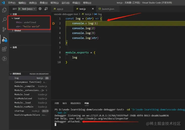Screen dimensions: 185x130
Task: Click code console.log(str) on line 5
Action: 85,38
